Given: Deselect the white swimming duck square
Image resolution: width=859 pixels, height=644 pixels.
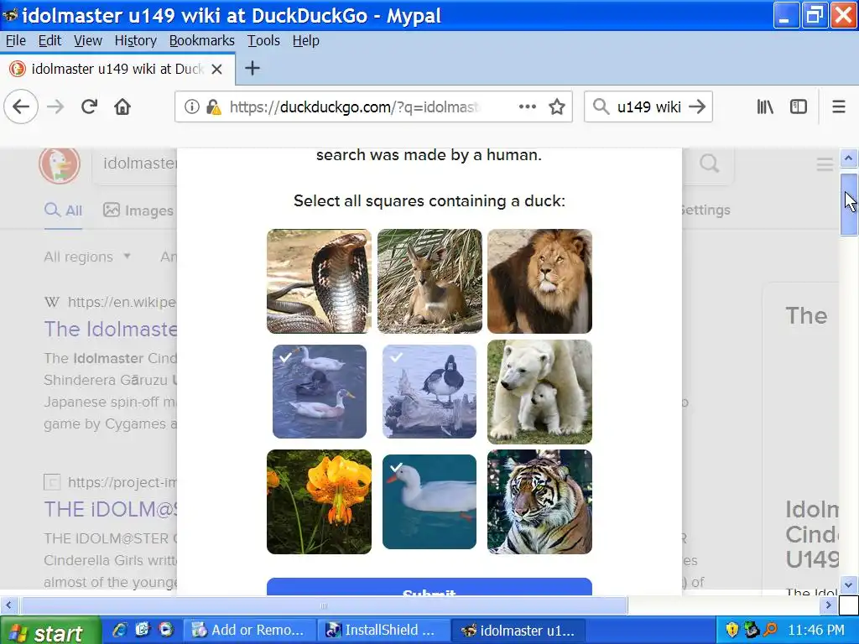Looking at the screenshot, I should pyautogui.click(x=429, y=501).
